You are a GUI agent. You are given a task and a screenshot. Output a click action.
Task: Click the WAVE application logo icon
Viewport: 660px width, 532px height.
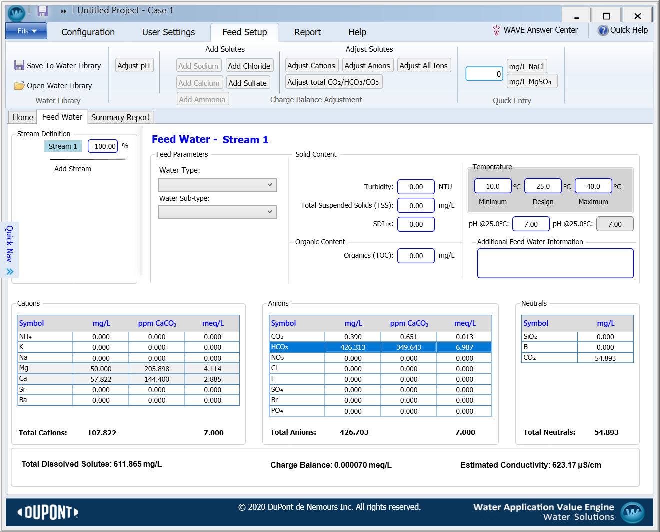click(16, 13)
